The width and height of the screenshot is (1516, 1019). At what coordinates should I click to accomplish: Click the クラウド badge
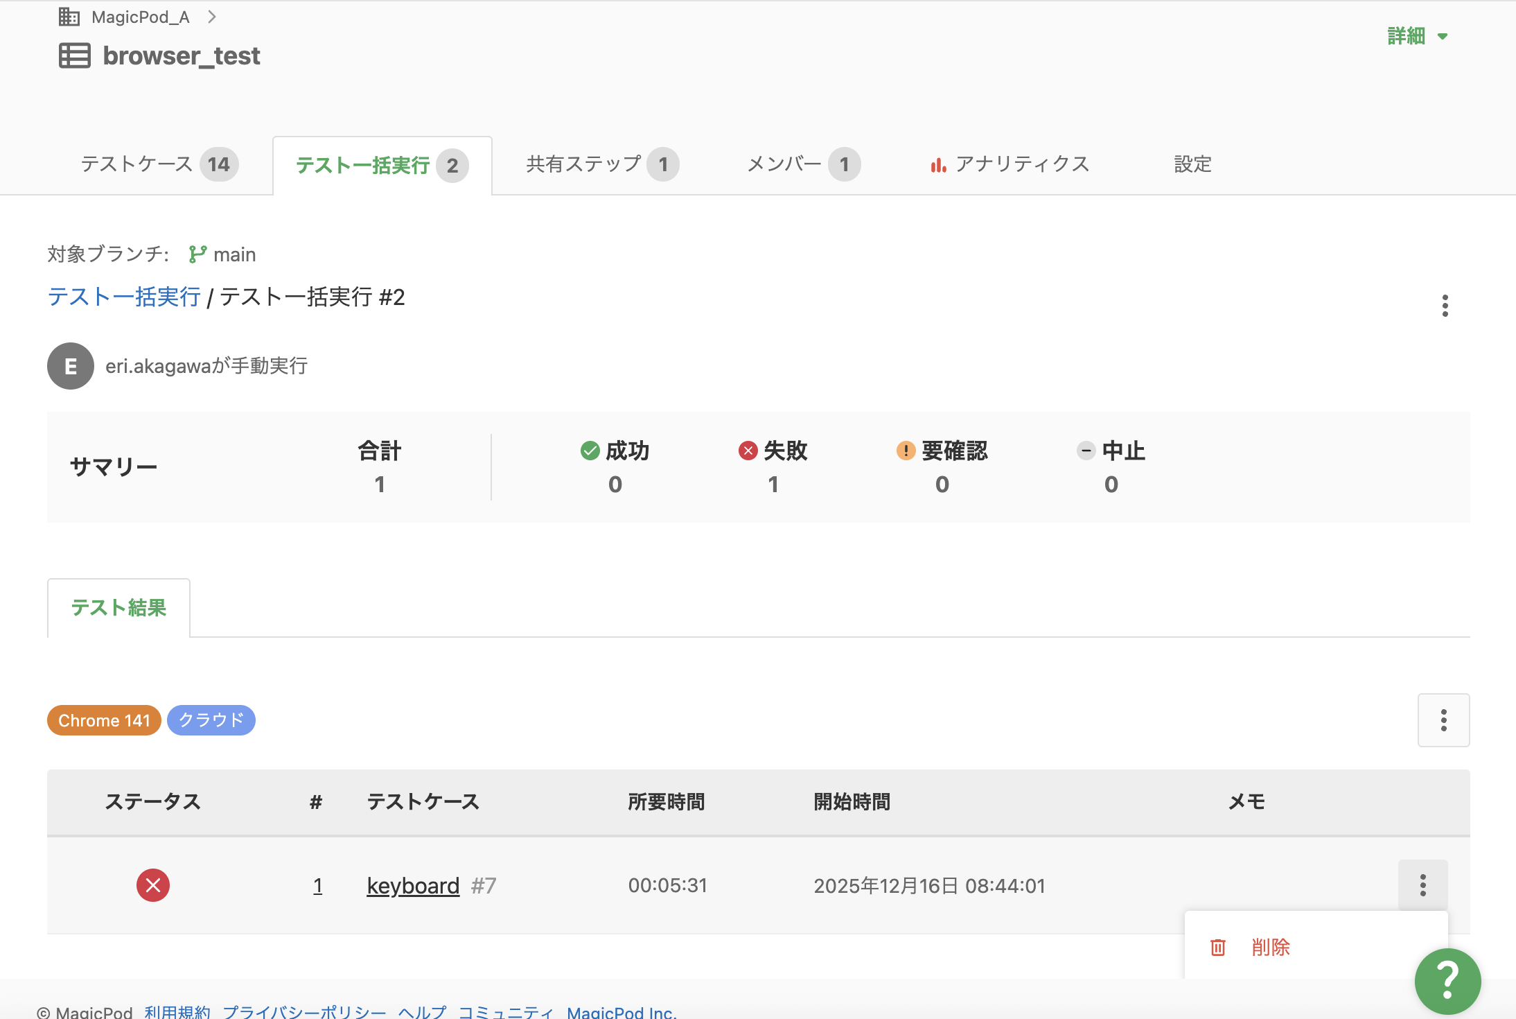click(211, 720)
